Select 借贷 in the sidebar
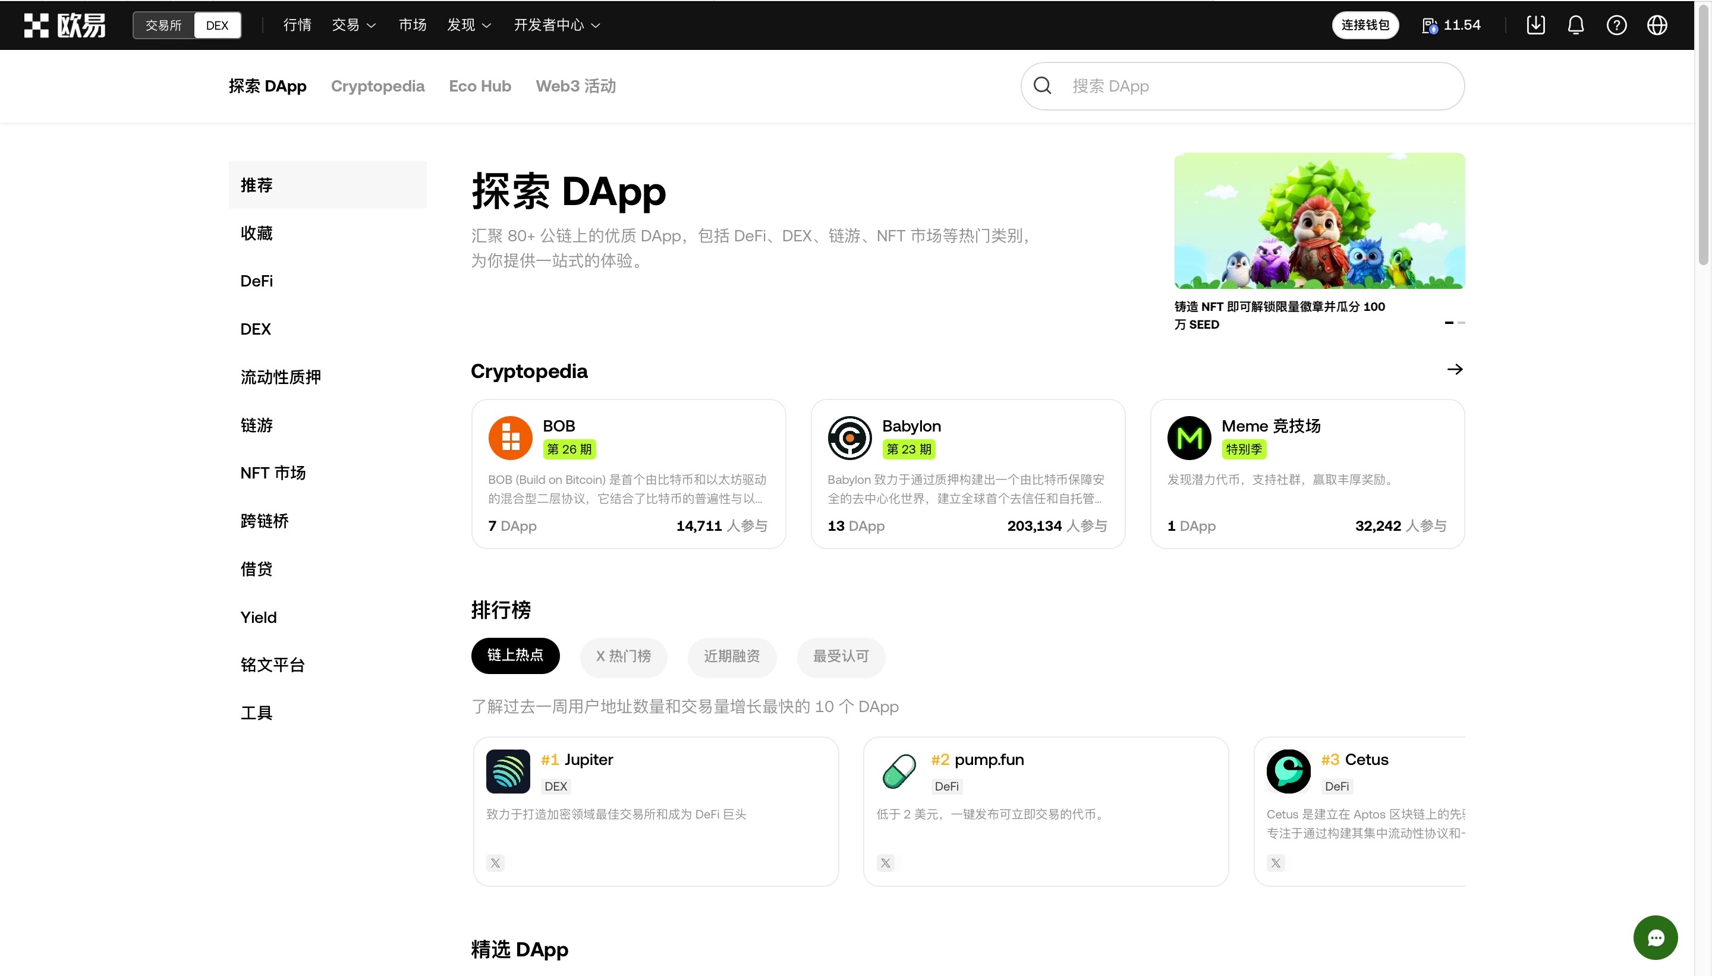Viewport: 1712px width, 976px height. pyautogui.click(x=327, y=569)
